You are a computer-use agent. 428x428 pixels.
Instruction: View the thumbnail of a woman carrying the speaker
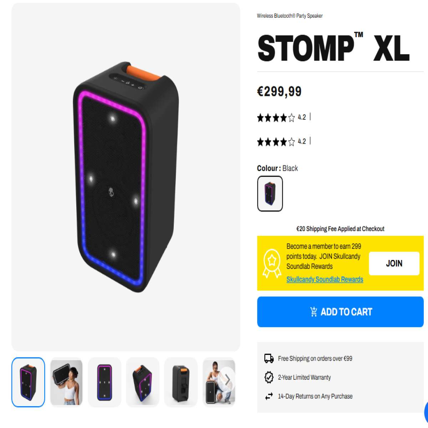pos(66,382)
